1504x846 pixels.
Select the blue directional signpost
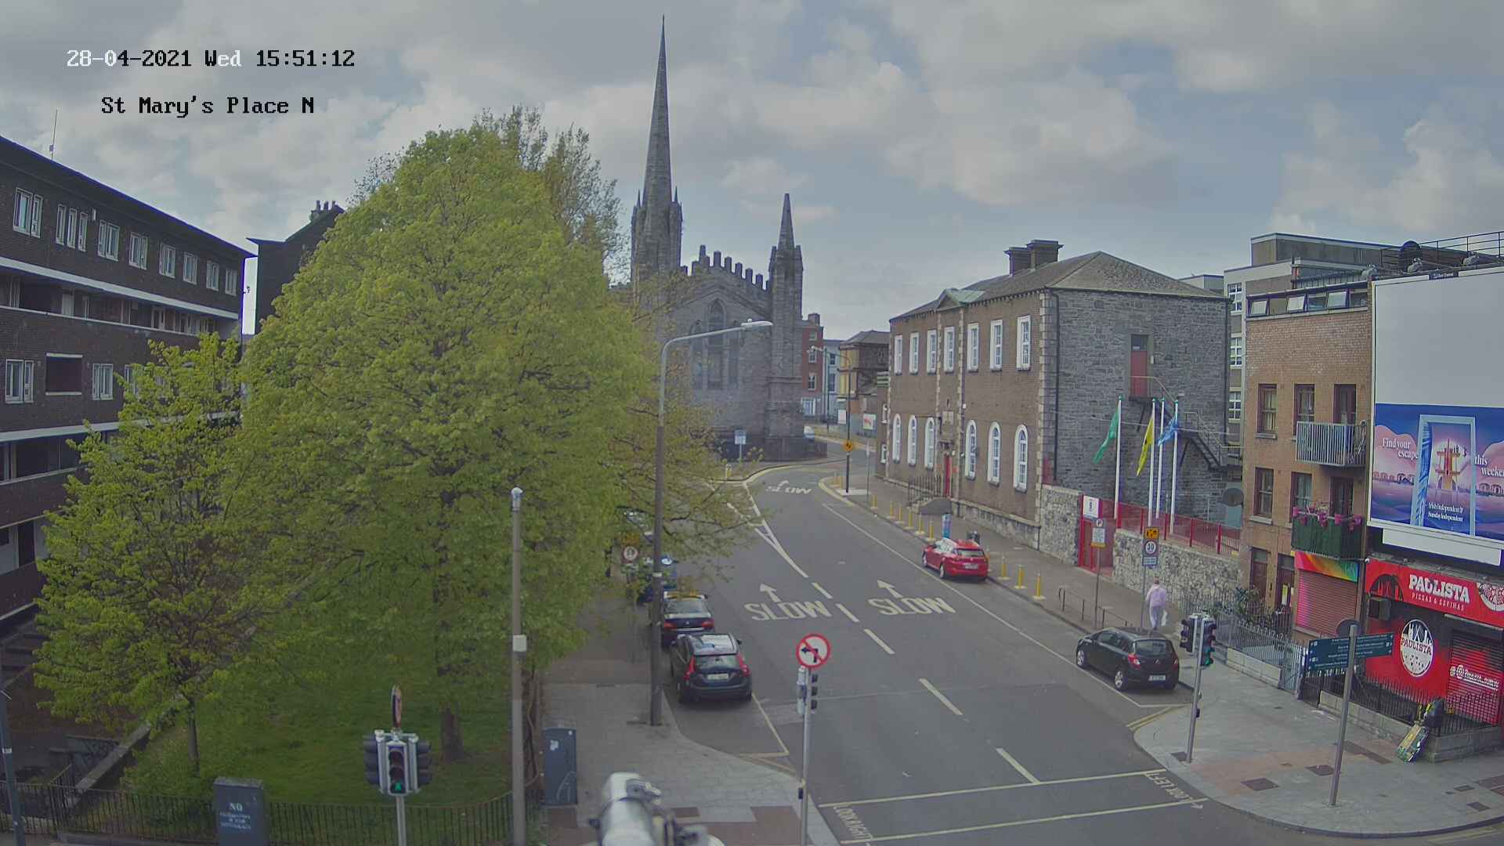(x=1348, y=652)
